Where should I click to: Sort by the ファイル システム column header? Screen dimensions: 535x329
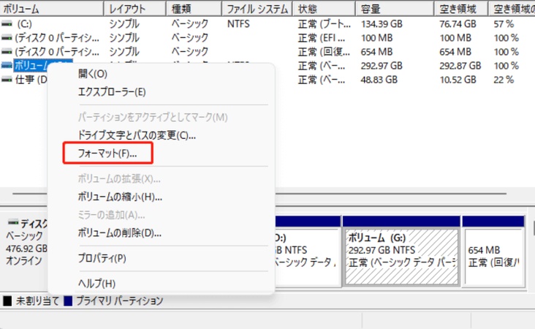[x=257, y=9]
